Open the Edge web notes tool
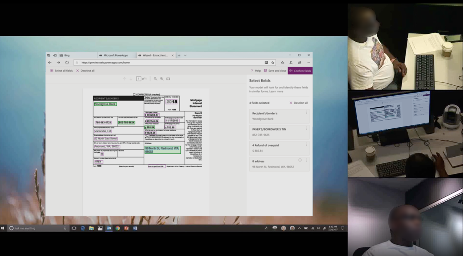Viewport: 463px width, 256px height. click(x=291, y=62)
